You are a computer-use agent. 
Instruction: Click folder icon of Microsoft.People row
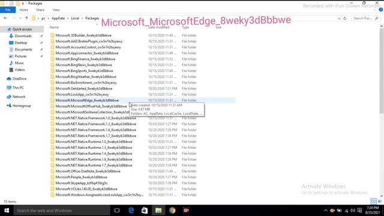tap(52, 177)
